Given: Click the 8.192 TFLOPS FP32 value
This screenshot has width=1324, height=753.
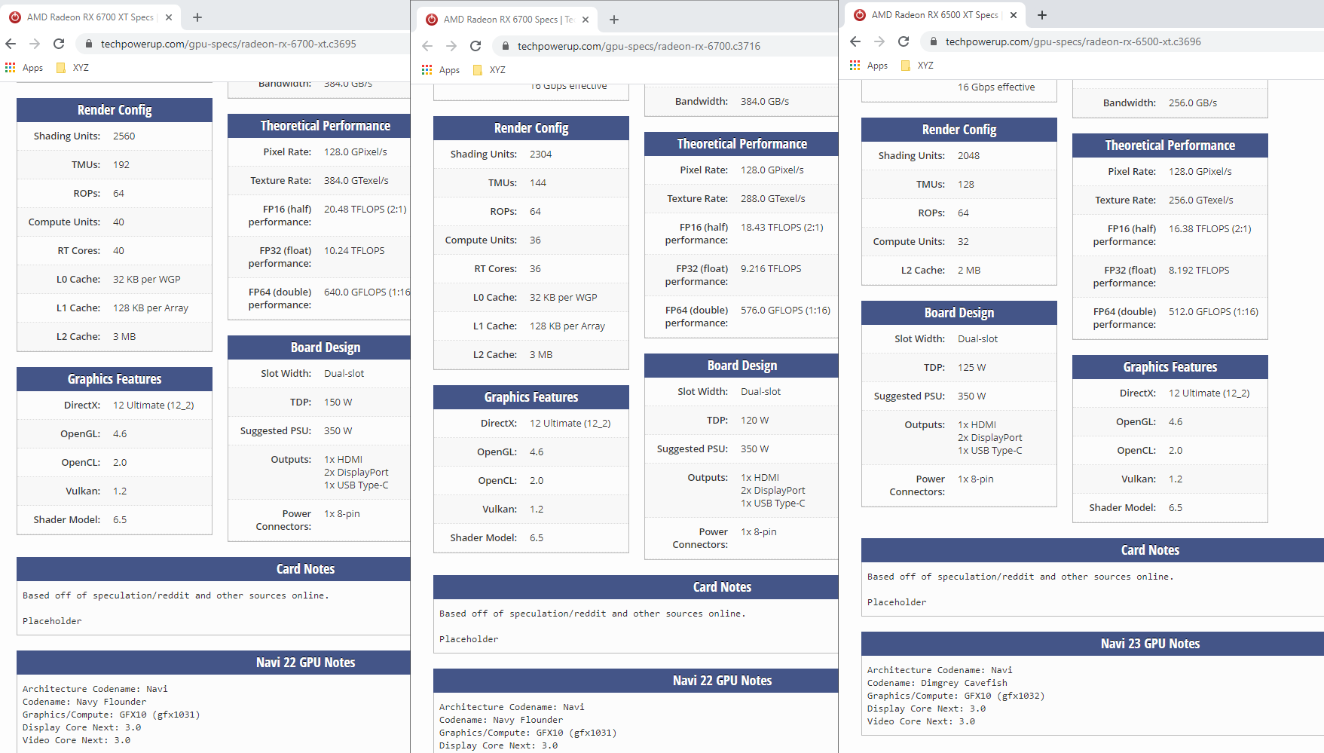Looking at the screenshot, I should pos(1199,271).
